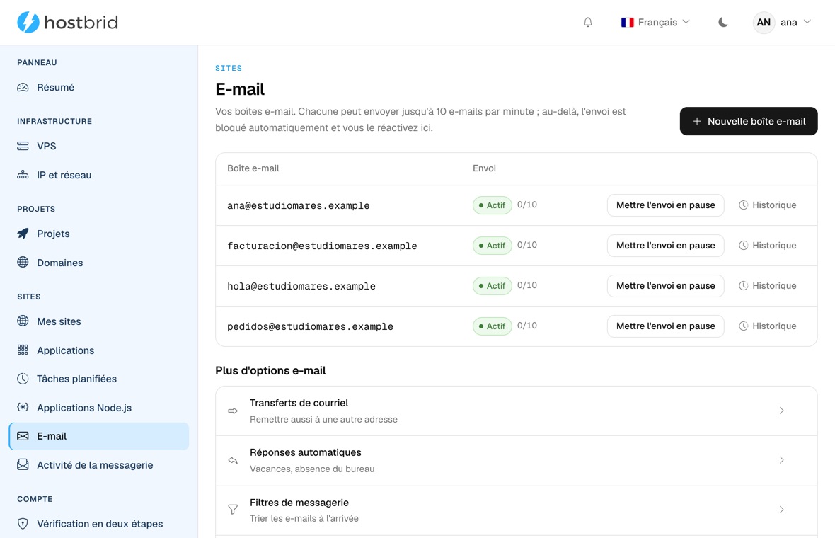Expand Transferts de courriel chevron

[782, 411]
